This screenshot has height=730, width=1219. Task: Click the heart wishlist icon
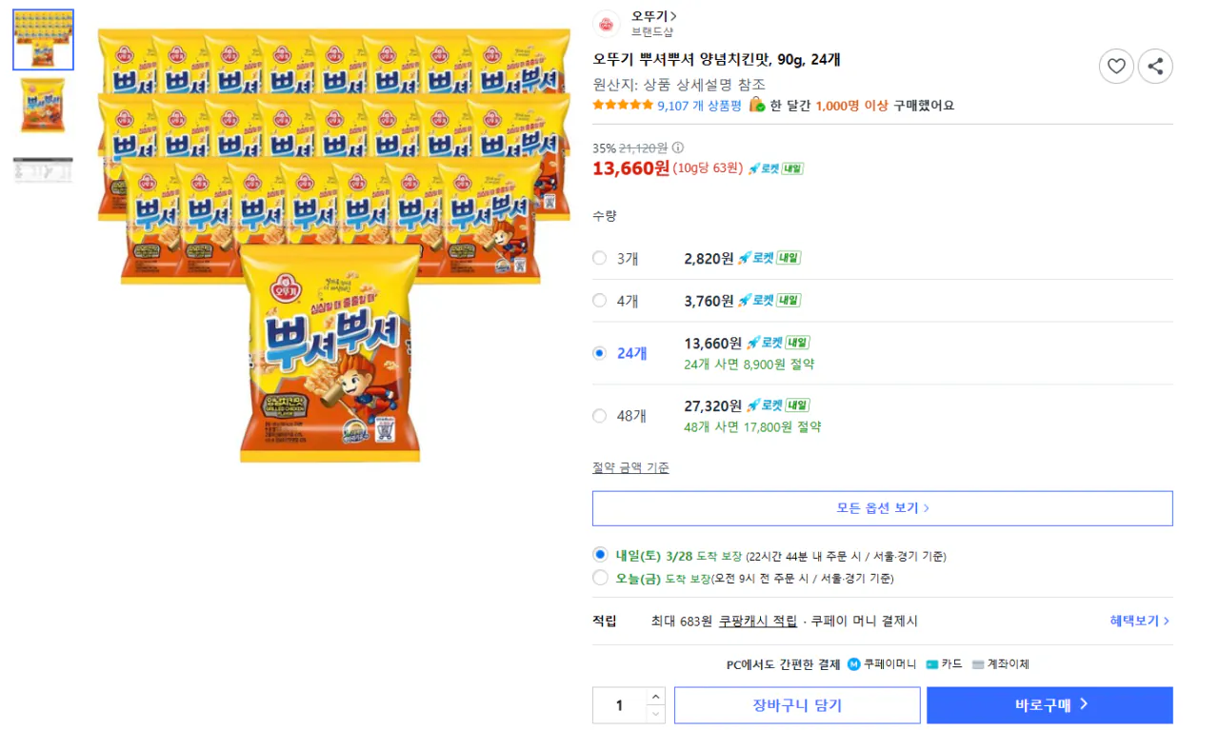coord(1116,66)
